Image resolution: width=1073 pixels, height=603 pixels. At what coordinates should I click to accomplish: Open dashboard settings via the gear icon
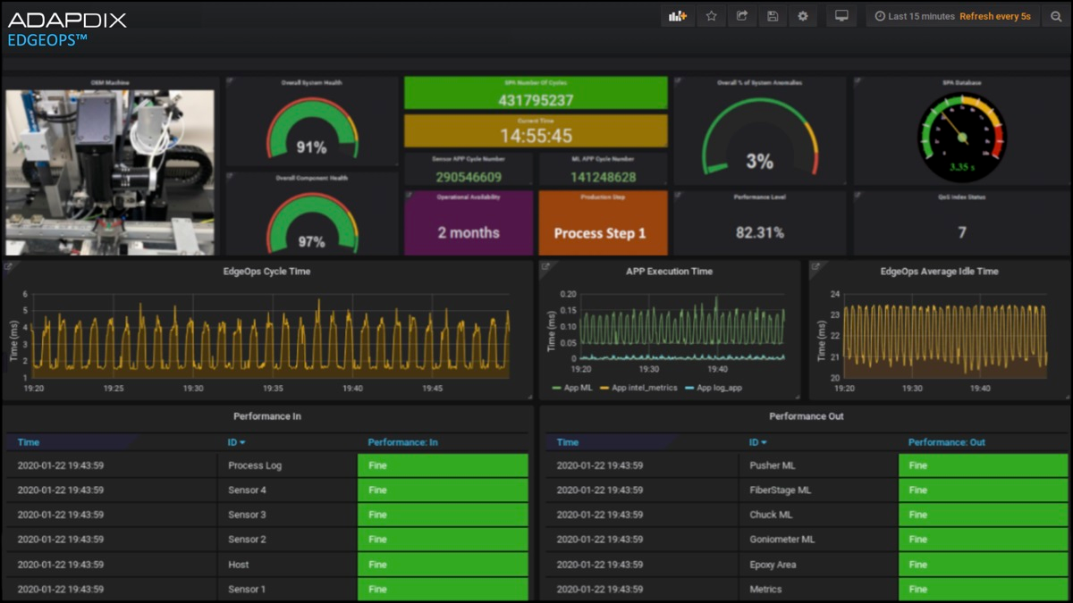(802, 15)
